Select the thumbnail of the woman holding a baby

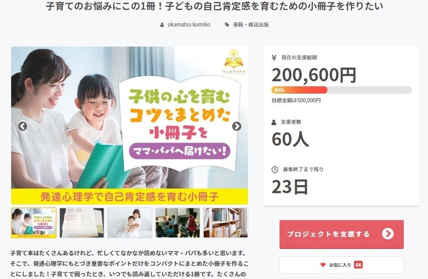(130, 223)
